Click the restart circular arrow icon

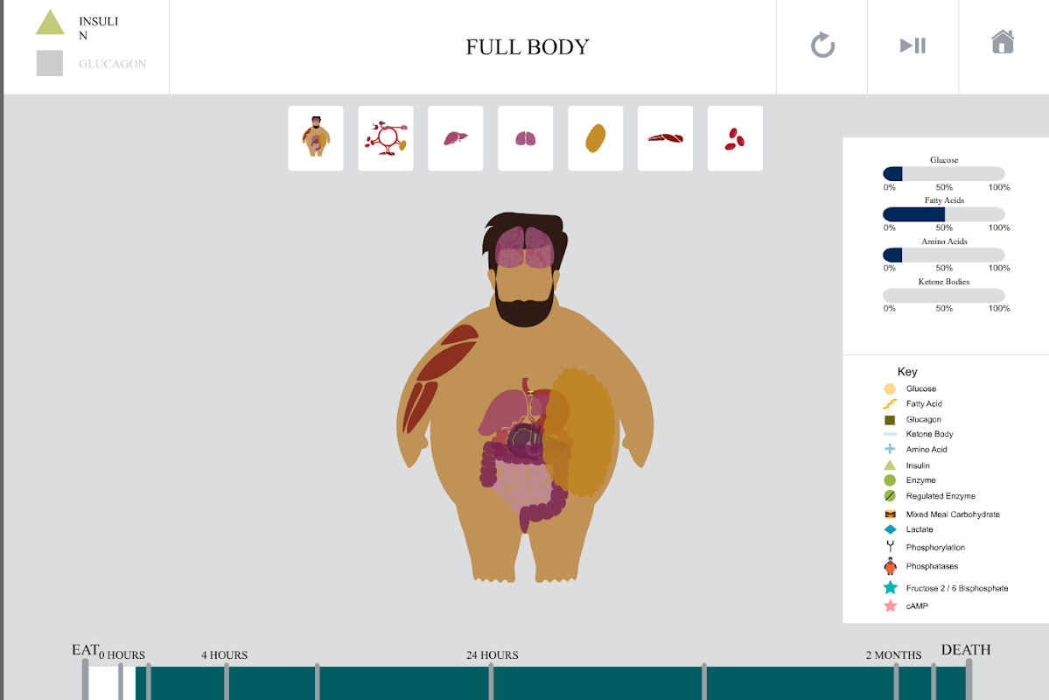[x=822, y=45]
